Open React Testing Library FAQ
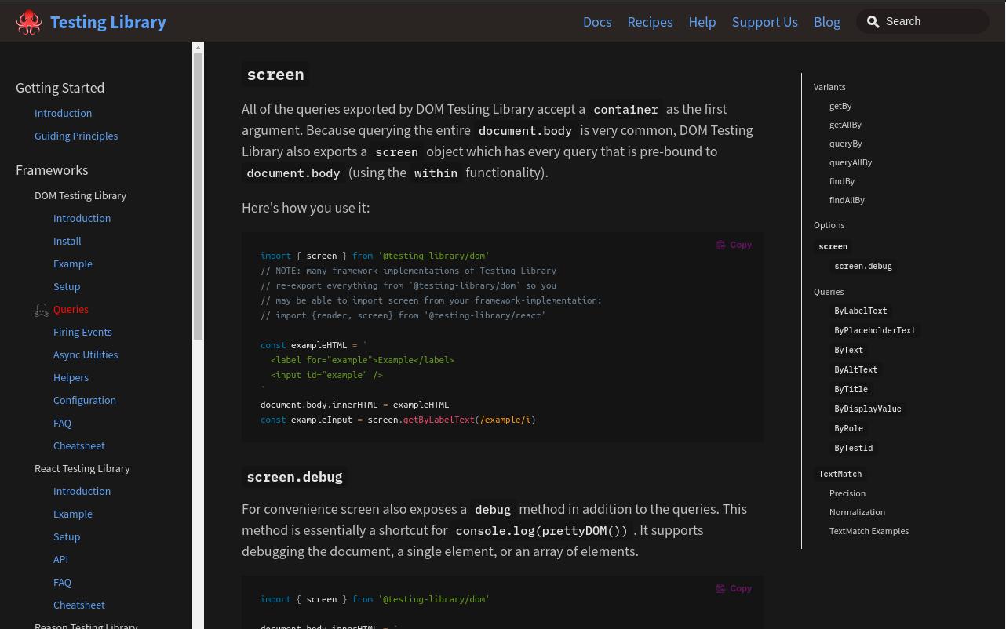The height and width of the screenshot is (629, 1006). point(62,582)
